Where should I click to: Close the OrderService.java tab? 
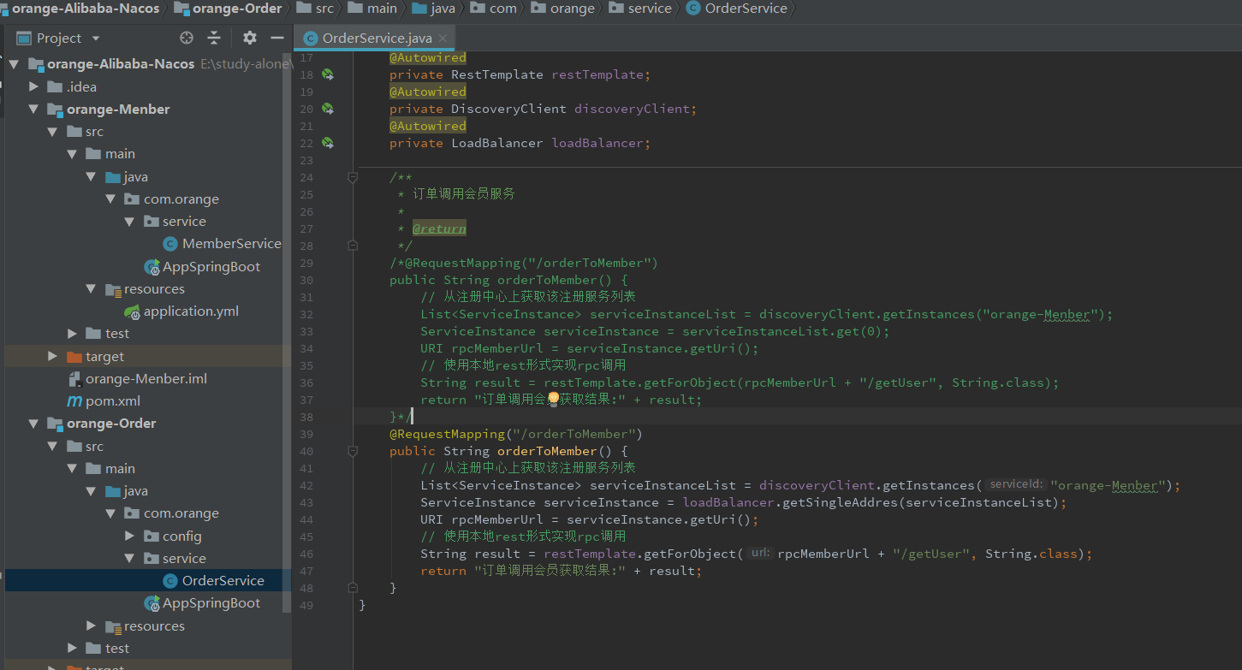tap(443, 38)
